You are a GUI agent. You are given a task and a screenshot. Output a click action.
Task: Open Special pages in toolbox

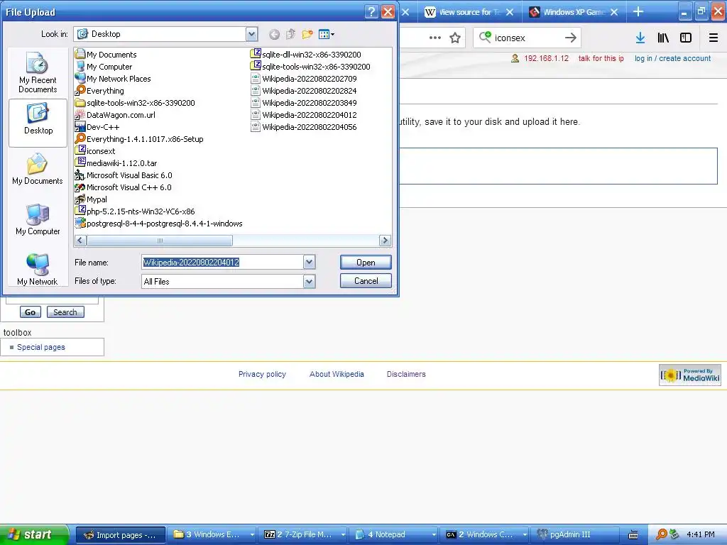pos(40,347)
